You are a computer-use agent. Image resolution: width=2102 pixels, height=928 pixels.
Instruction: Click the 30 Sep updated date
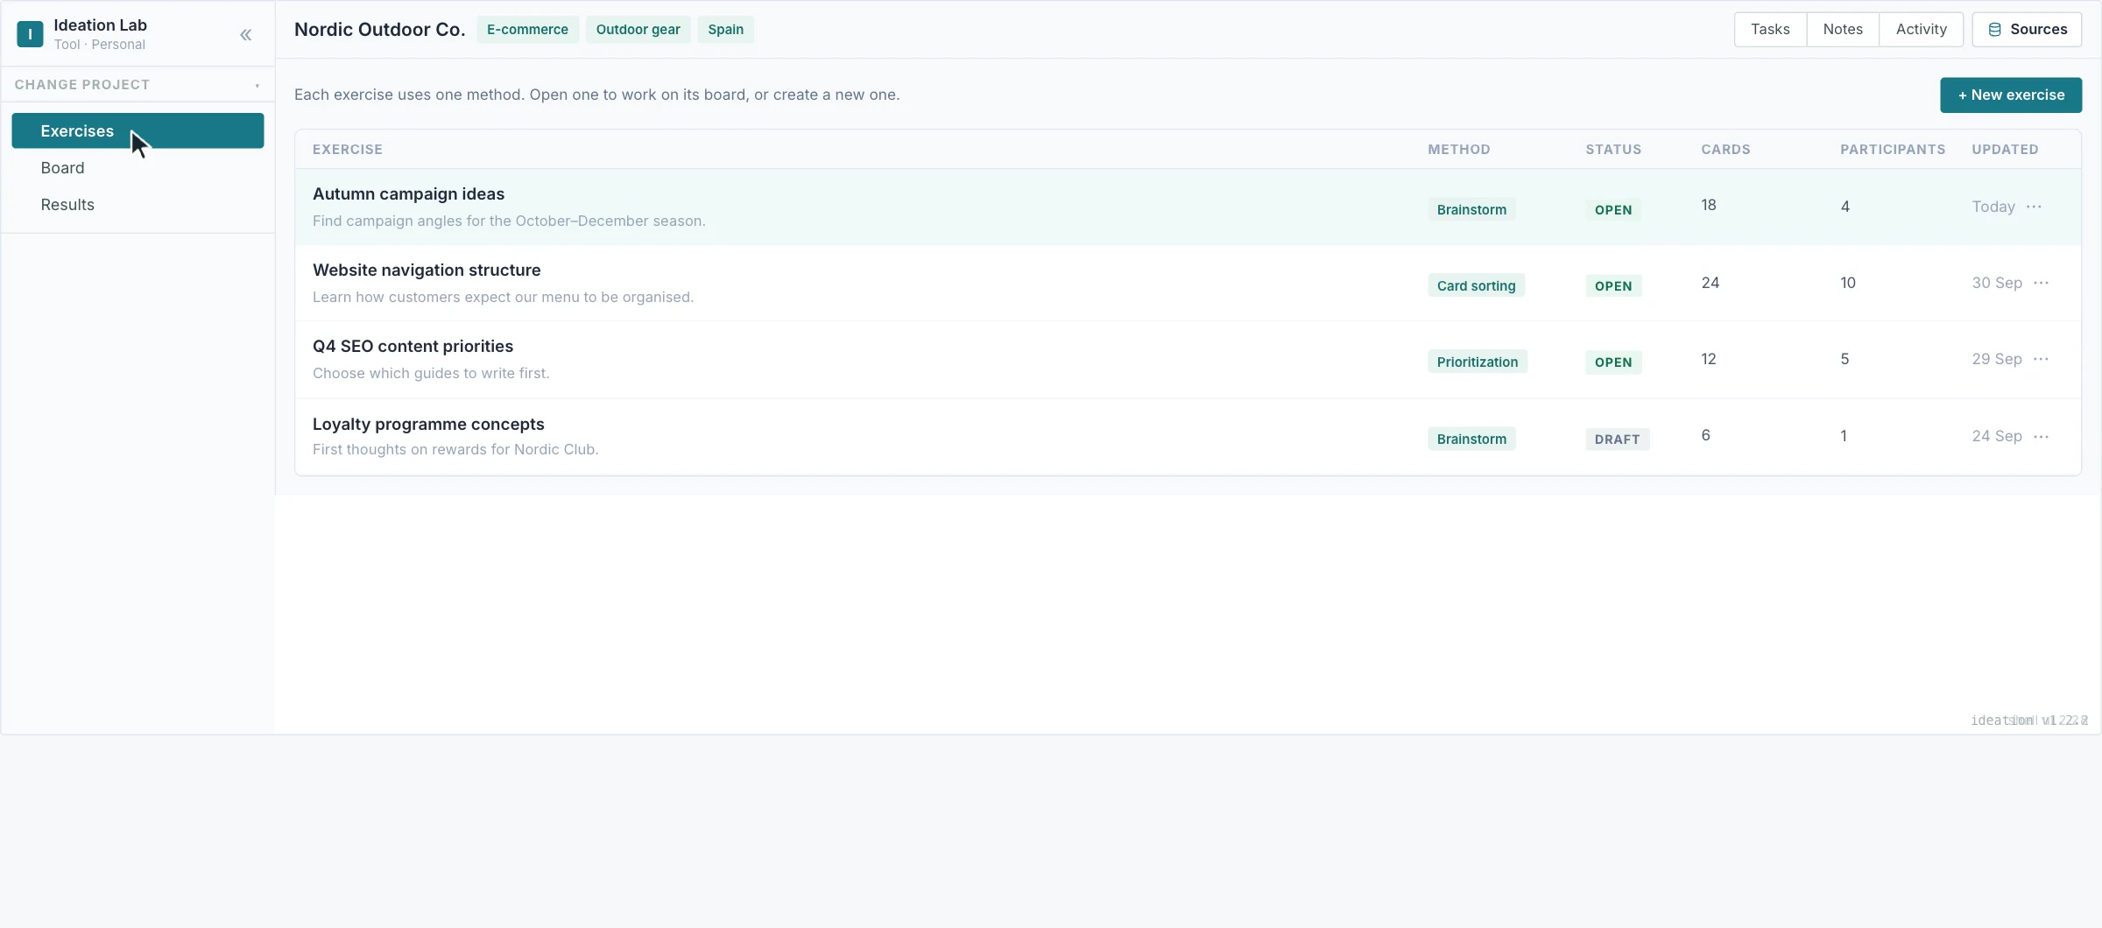tap(1997, 283)
